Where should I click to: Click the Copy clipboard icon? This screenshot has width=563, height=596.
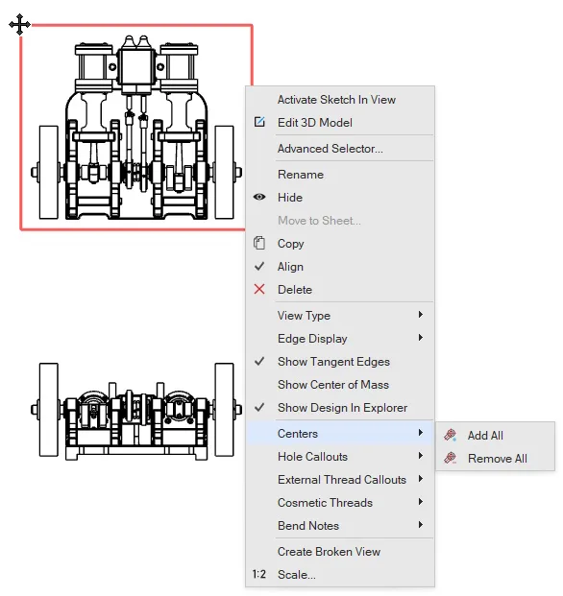[259, 243]
